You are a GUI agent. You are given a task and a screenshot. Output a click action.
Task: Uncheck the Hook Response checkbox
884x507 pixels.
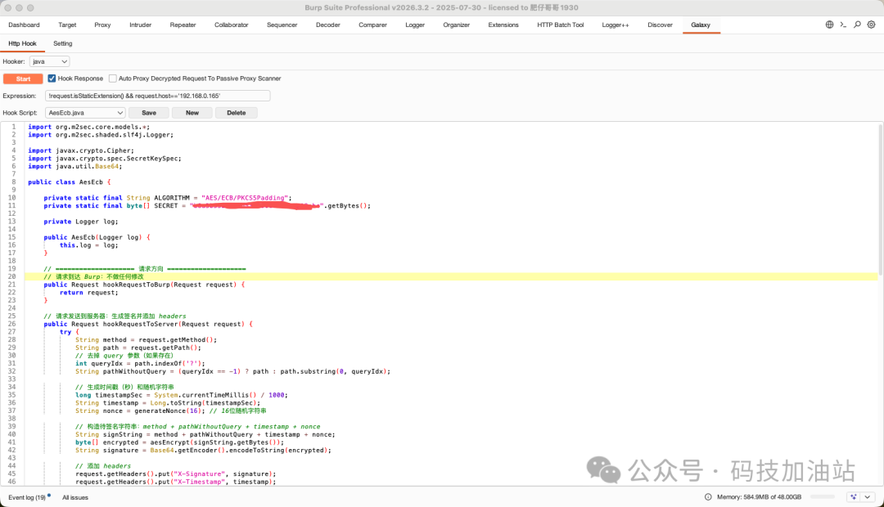[x=52, y=79]
